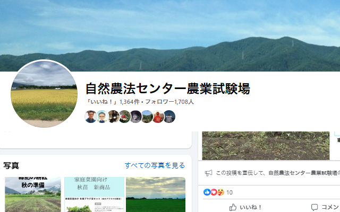Click the red shirt follower avatar

pos(158,117)
